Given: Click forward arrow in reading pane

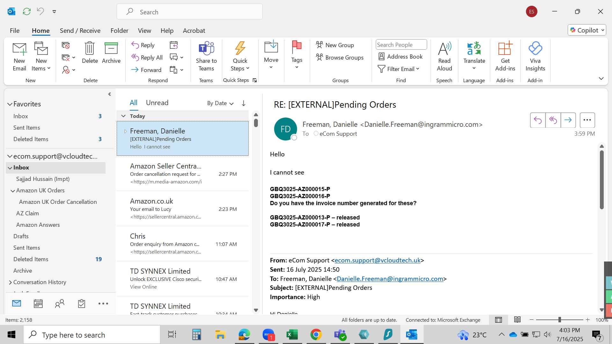Looking at the screenshot, I should tap(568, 120).
